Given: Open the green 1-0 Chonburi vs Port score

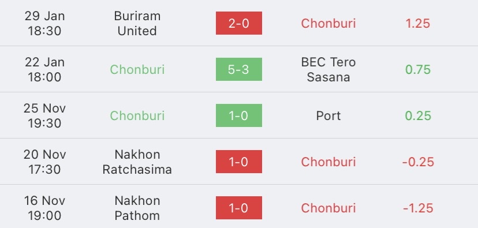Looking at the screenshot, I should click(238, 115).
